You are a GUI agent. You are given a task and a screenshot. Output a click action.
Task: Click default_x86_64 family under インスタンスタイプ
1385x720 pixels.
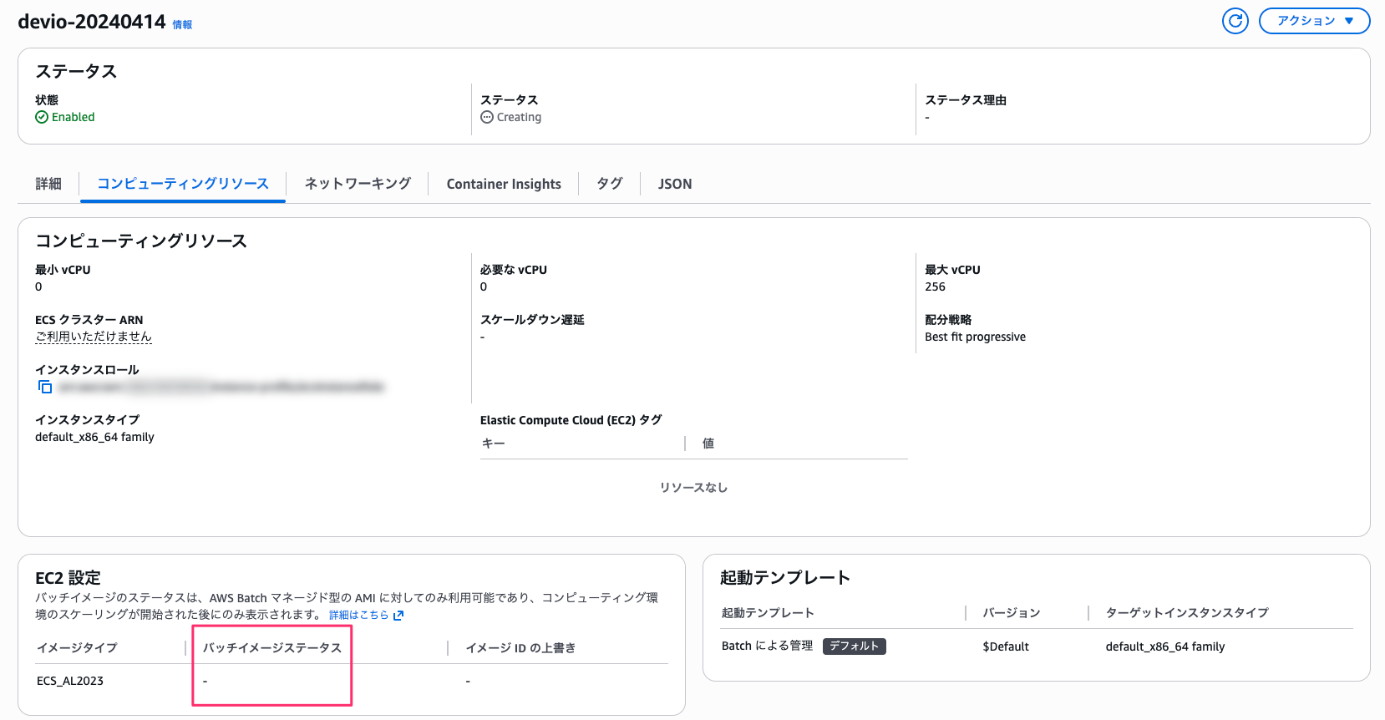[x=94, y=437]
